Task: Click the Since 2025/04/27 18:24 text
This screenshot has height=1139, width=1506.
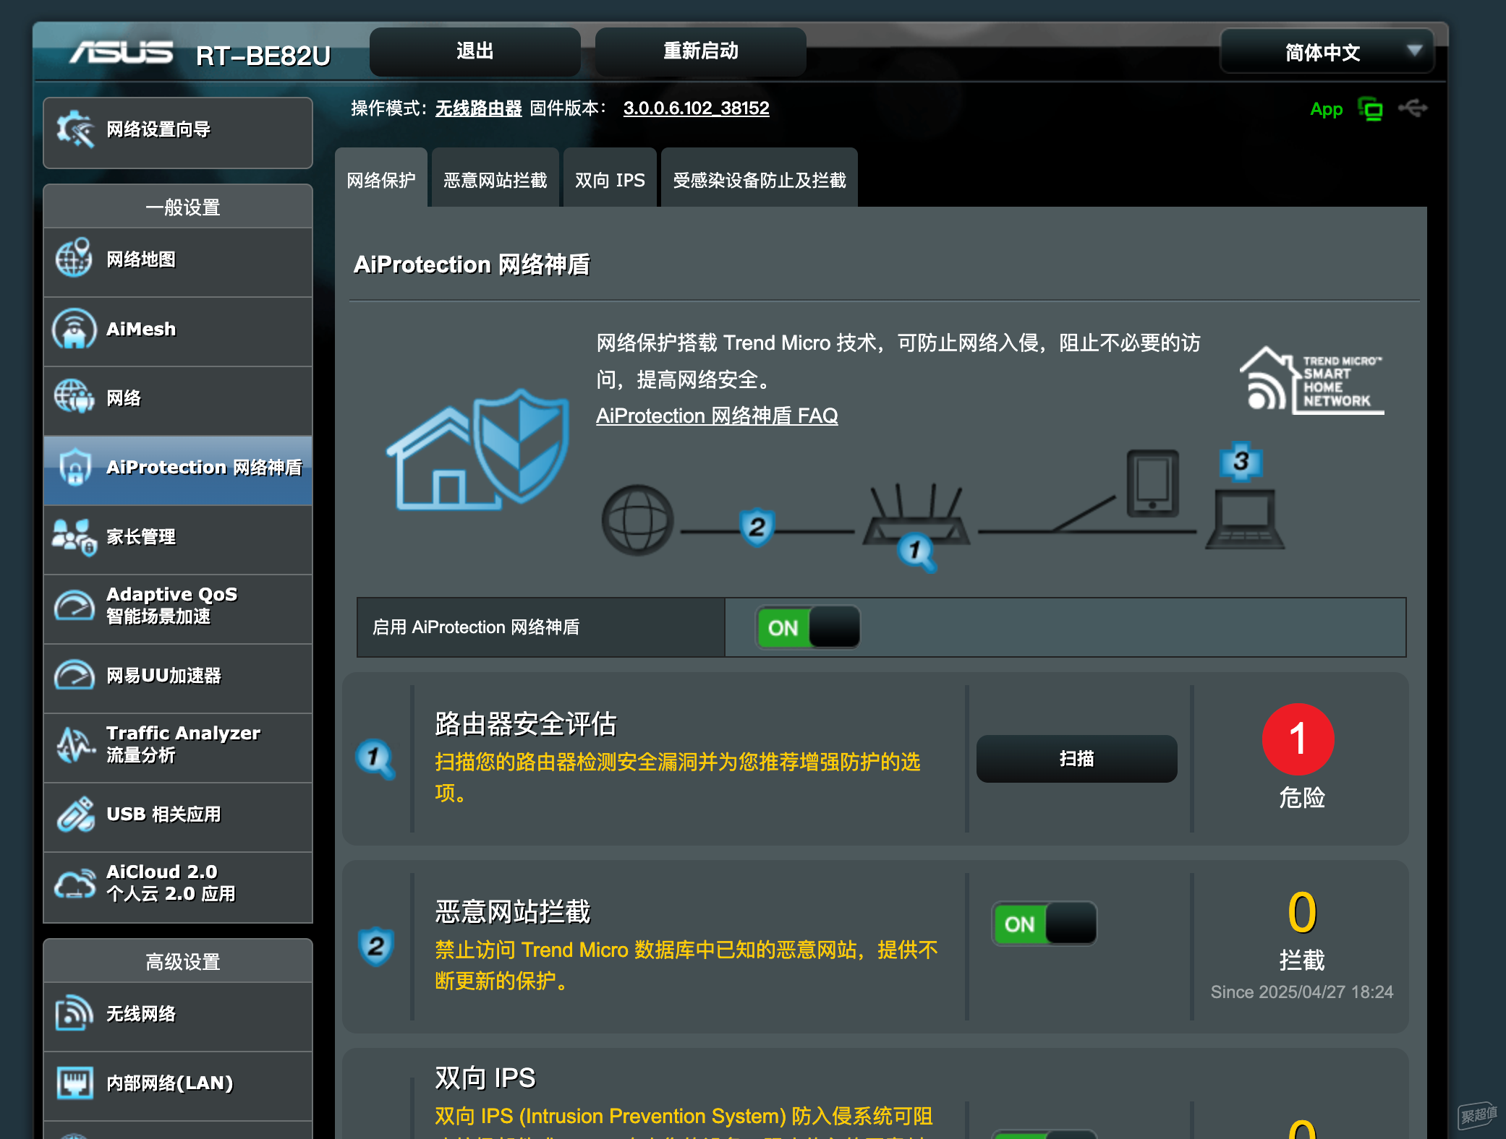Action: coord(1302,992)
